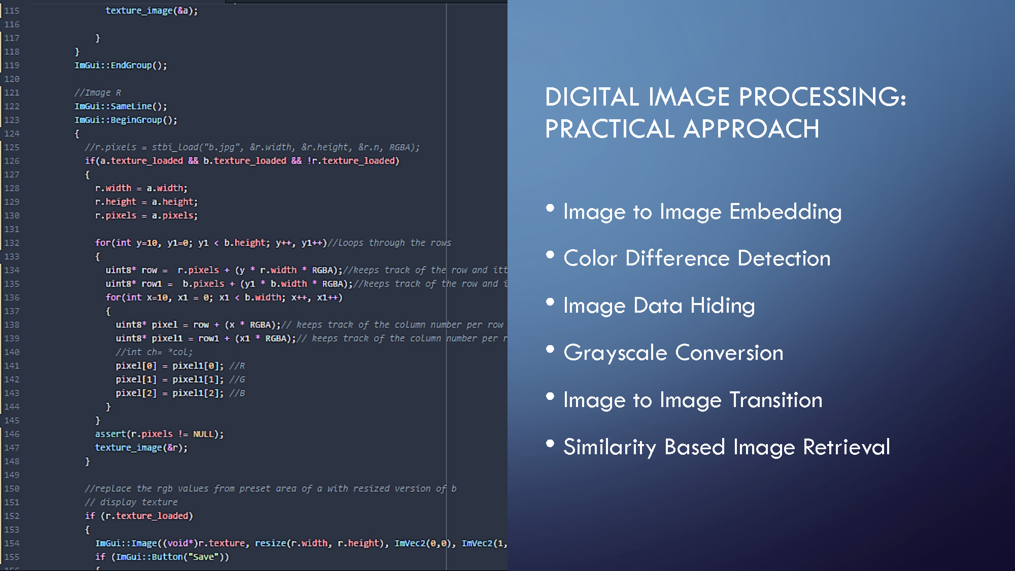Click the texture_image(&a) function call
The image size is (1015, 571).
[x=151, y=10]
